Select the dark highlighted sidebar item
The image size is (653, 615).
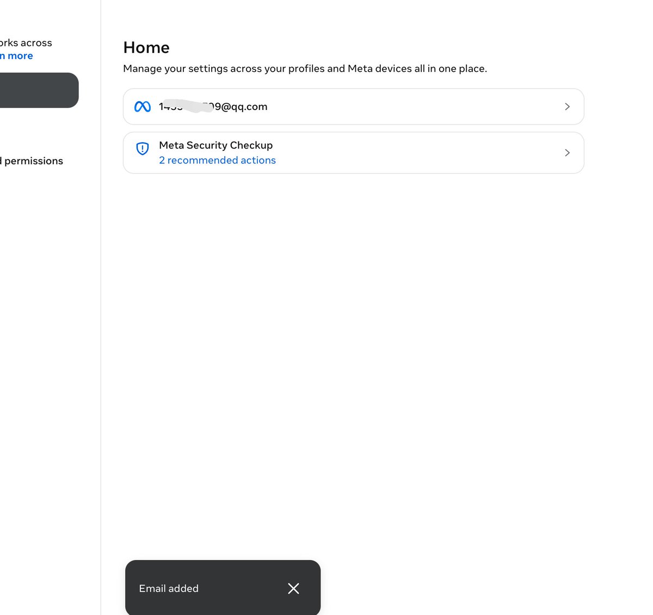[39, 90]
